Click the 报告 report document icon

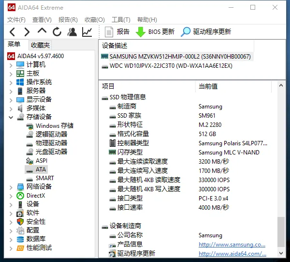(109, 32)
